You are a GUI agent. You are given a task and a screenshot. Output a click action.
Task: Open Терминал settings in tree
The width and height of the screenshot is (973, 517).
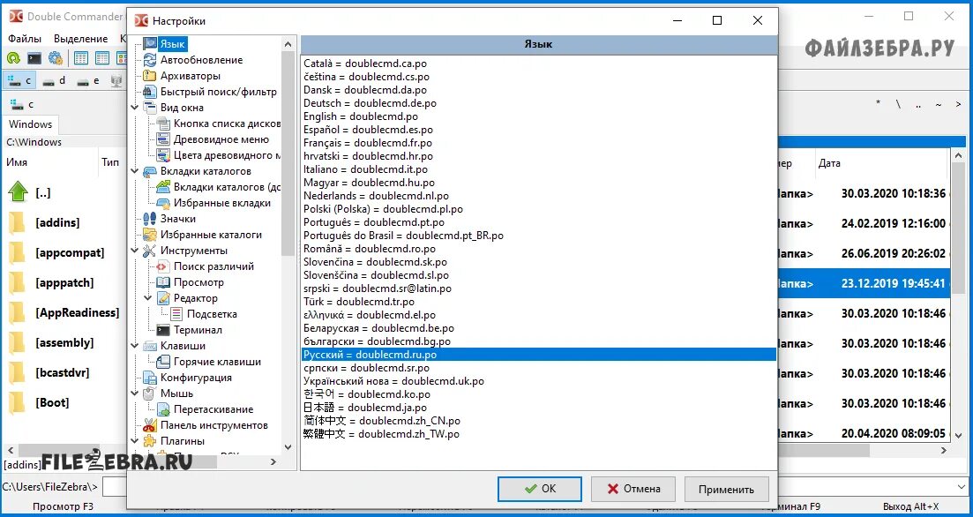coord(198,330)
